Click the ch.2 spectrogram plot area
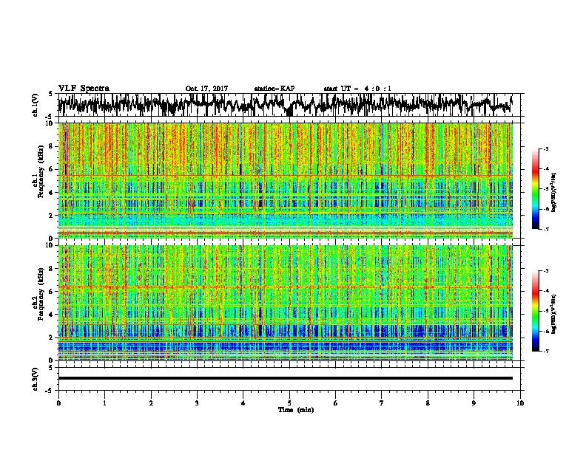 click(x=285, y=303)
